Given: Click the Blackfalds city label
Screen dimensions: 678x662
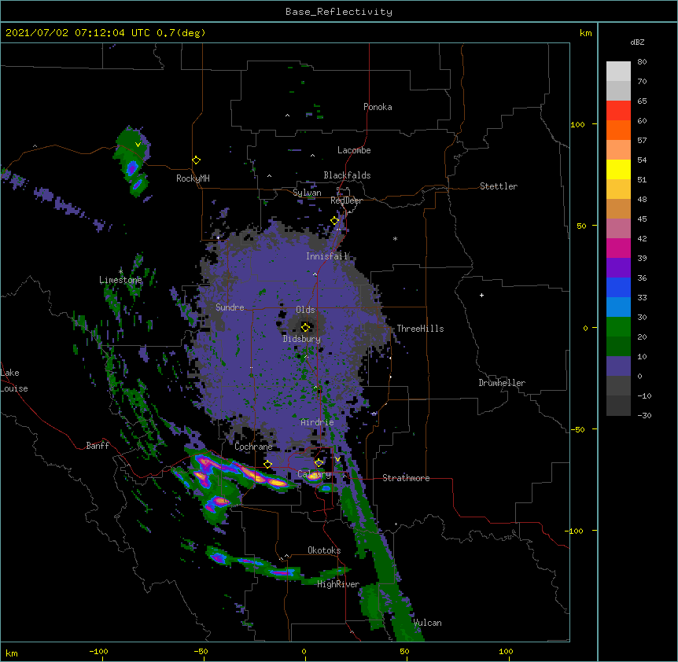Looking at the screenshot, I should [x=347, y=175].
